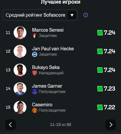Viewport: 121px width, 134px height.
Task: Go to previous page of players
Action: tap(11, 125)
